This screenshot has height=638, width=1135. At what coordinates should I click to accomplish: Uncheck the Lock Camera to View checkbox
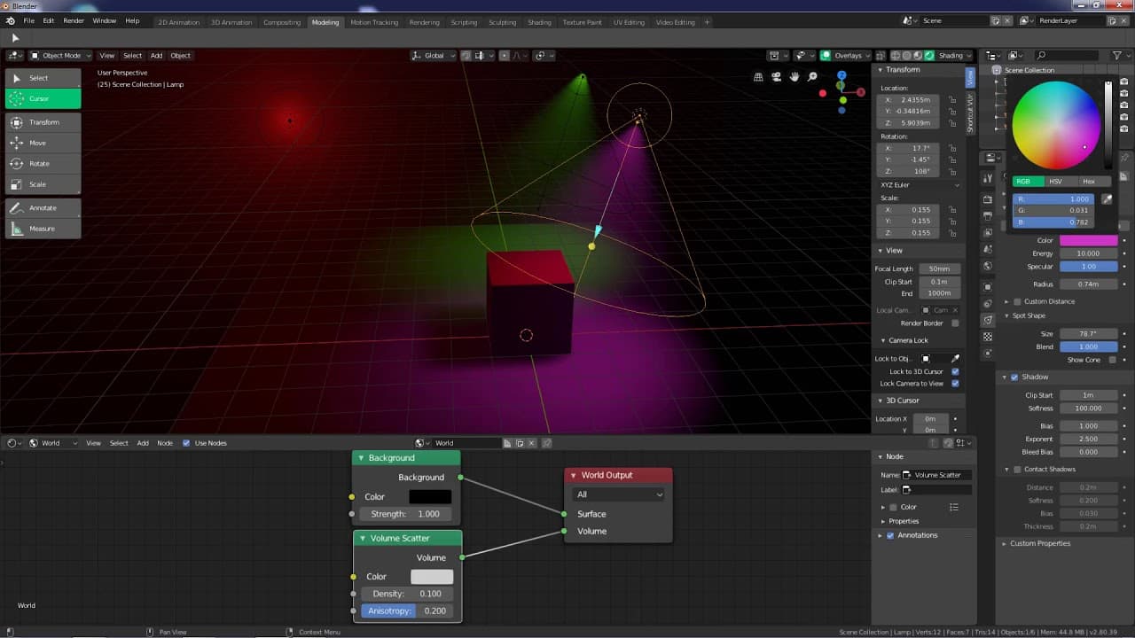click(955, 384)
